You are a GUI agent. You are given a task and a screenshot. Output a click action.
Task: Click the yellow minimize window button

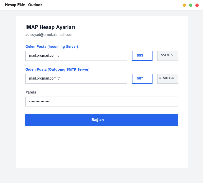(x=184, y=5)
